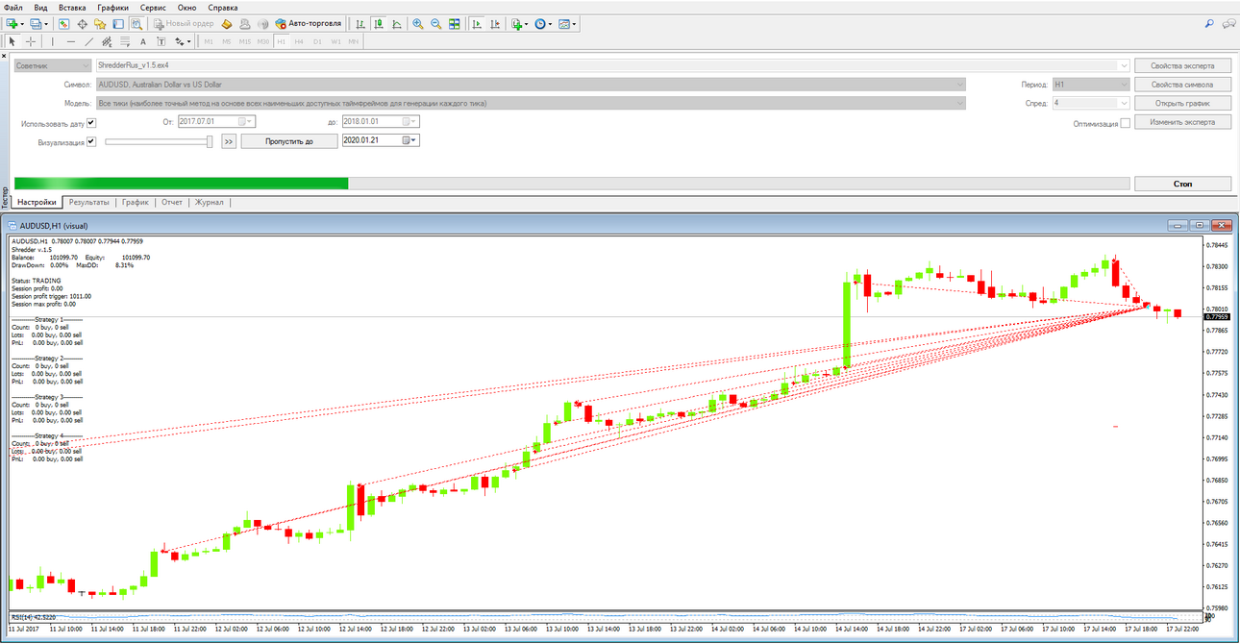Open the 'Советник' type dropdown
Viewport: 1240px width, 644px height.
tap(52, 65)
